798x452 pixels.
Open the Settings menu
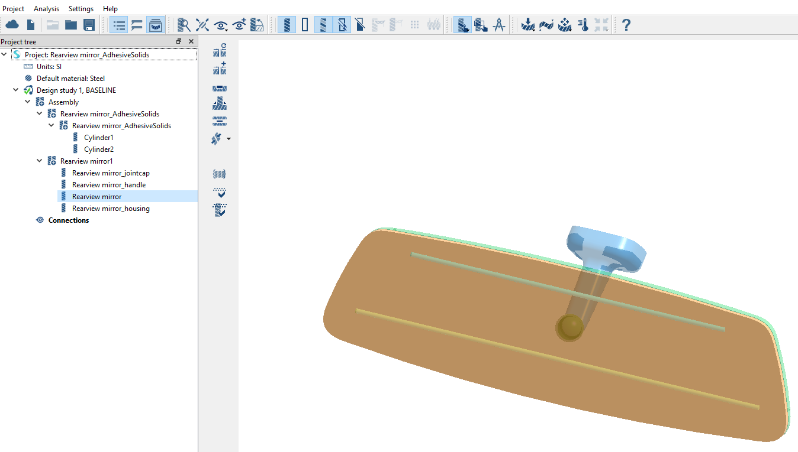[x=81, y=9]
